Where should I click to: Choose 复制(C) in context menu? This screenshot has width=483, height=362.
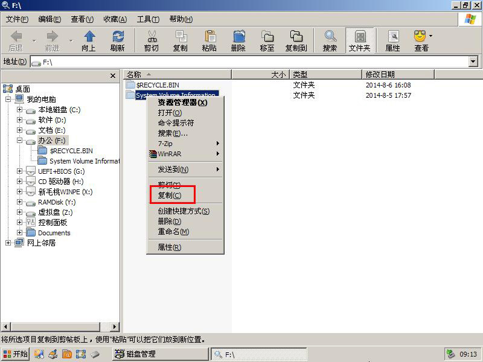coord(185,195)
